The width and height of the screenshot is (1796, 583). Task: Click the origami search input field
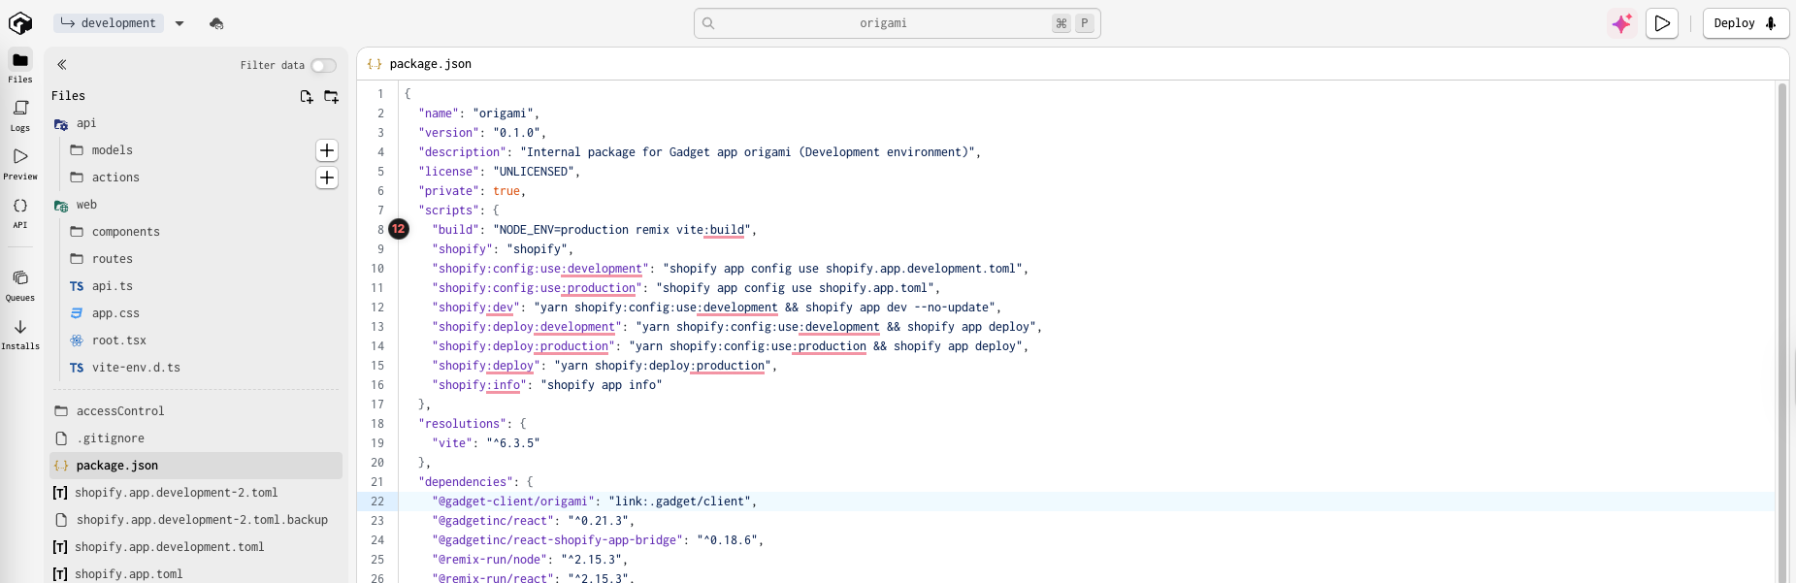pyautogui.click(x=897, y=23)
